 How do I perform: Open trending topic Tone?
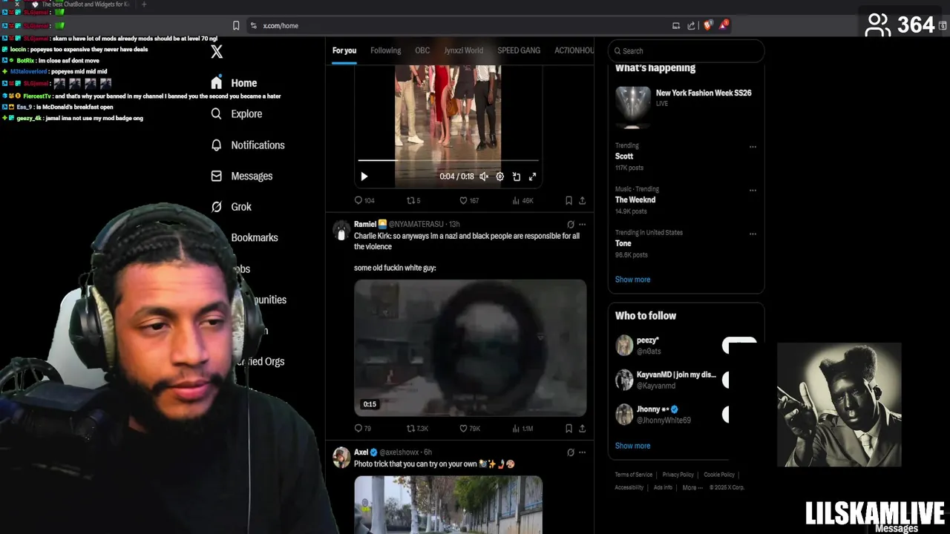(x=623, y=243)
